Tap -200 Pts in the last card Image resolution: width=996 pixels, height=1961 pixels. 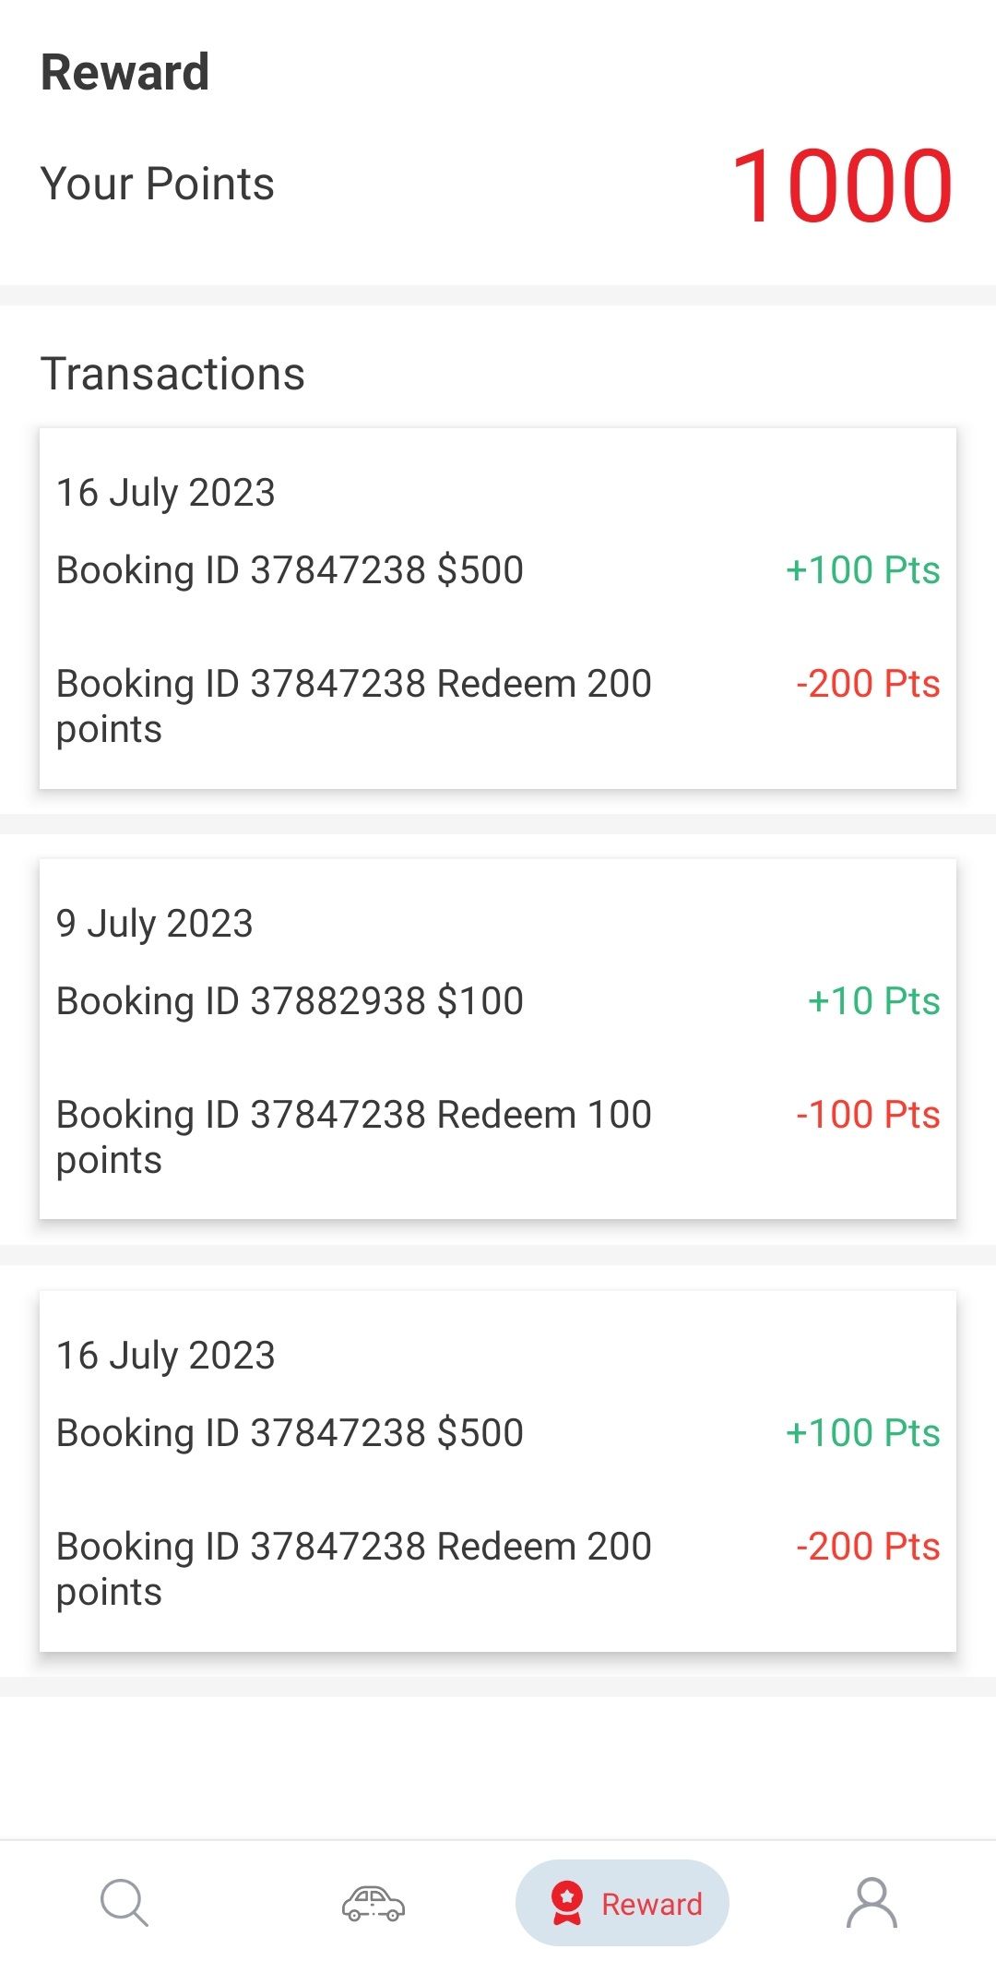coord(868,1547)
